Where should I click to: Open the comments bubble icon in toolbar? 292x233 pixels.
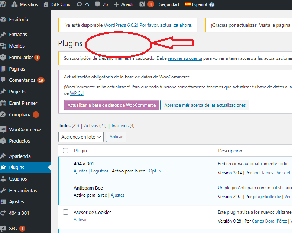[x=97, y=4]
